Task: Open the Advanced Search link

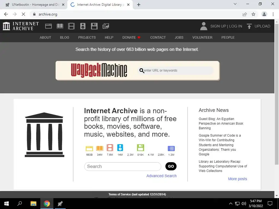Action: click(161, 176)
